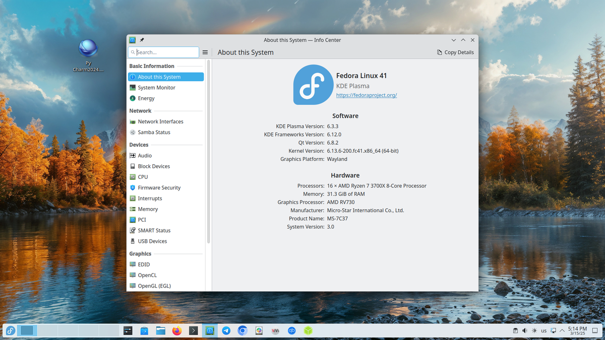Focus the Info Center search field
Screen dimensions: 605x340
click(x=164, y=52)
